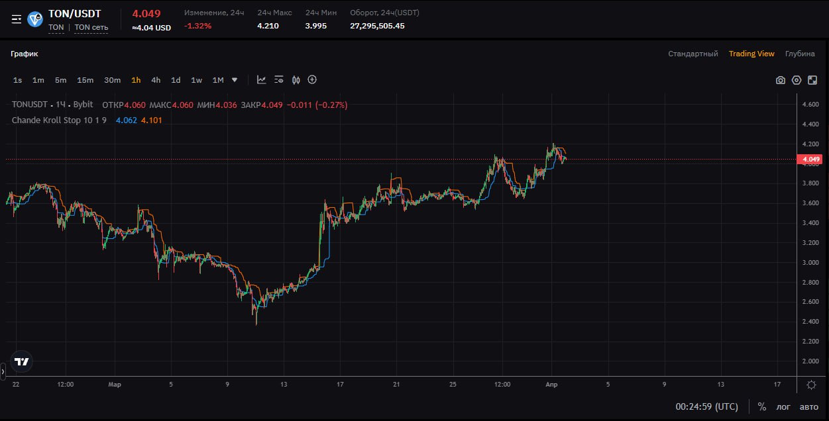Take a chart snapshot with camera icon
829x421 pixels.
(781, 80)
